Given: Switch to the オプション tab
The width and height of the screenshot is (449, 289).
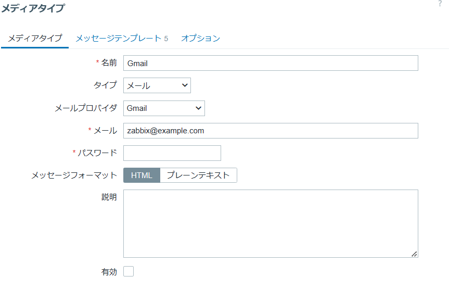Looking at the screenshot, I should click(x=200, y=38).
